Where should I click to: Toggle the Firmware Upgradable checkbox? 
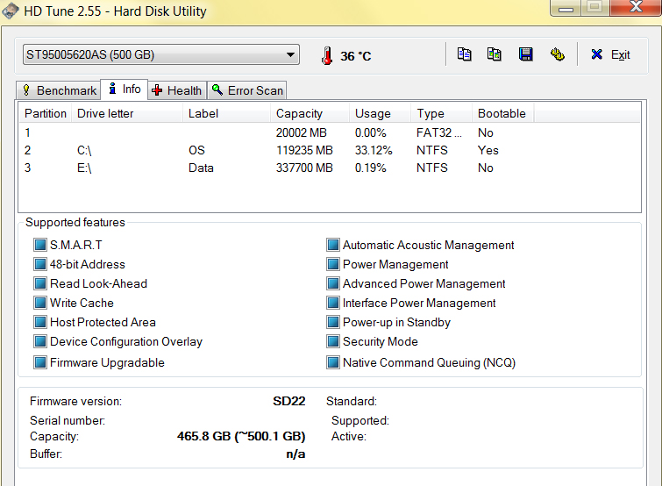40,362
